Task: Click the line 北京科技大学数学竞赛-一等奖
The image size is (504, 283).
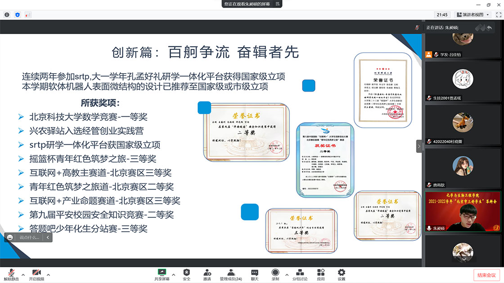Action: coord(88,117)
